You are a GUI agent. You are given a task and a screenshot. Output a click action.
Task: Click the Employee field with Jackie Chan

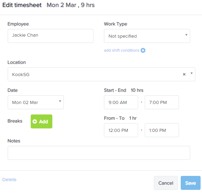[51, 36]
